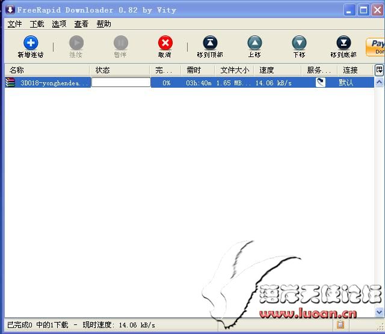Minimize the FreeRapid Downloader window
Image resolution: width=385 pixels, height=334 pixels.
coord(349,10)
